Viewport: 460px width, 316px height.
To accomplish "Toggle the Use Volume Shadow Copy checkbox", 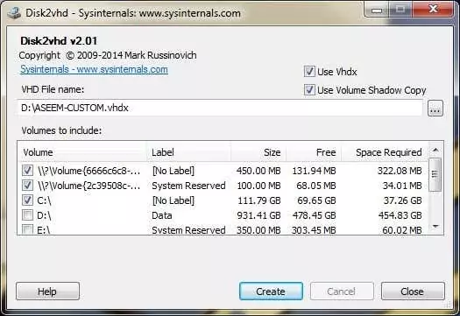I will tap(309, 90).
